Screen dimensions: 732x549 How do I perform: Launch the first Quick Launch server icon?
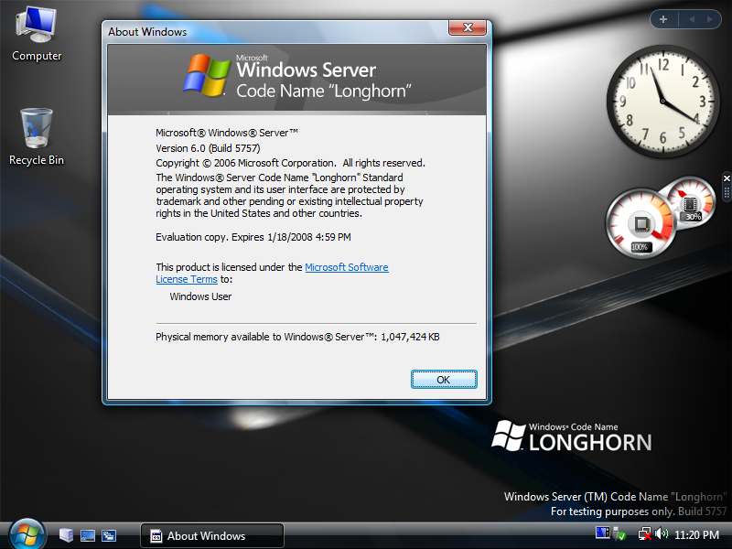pyautogui.click(x=66, y=535)
